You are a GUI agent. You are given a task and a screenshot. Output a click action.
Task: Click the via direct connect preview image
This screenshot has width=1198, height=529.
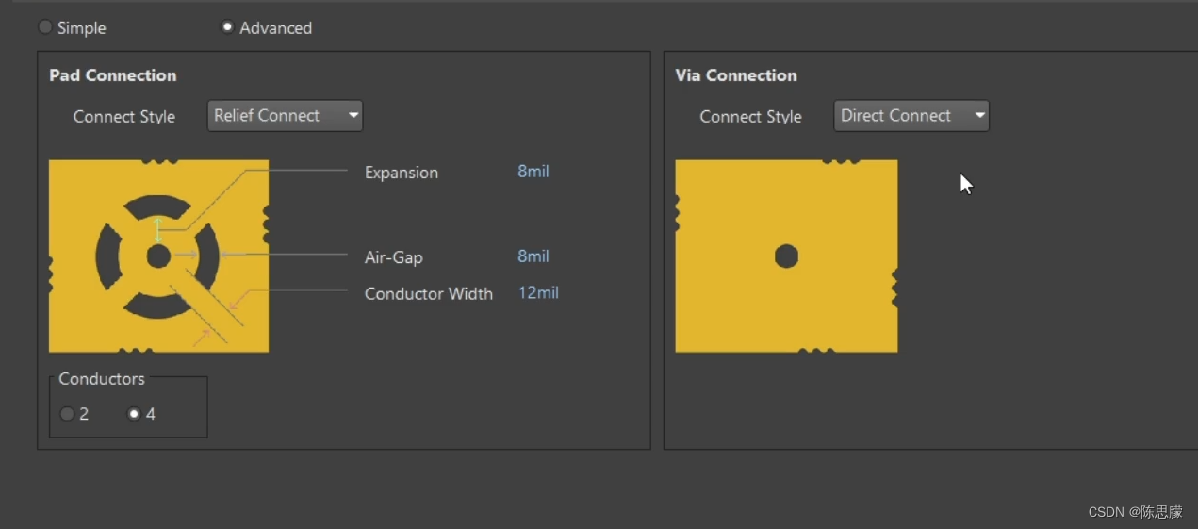[x=787, y=256]
